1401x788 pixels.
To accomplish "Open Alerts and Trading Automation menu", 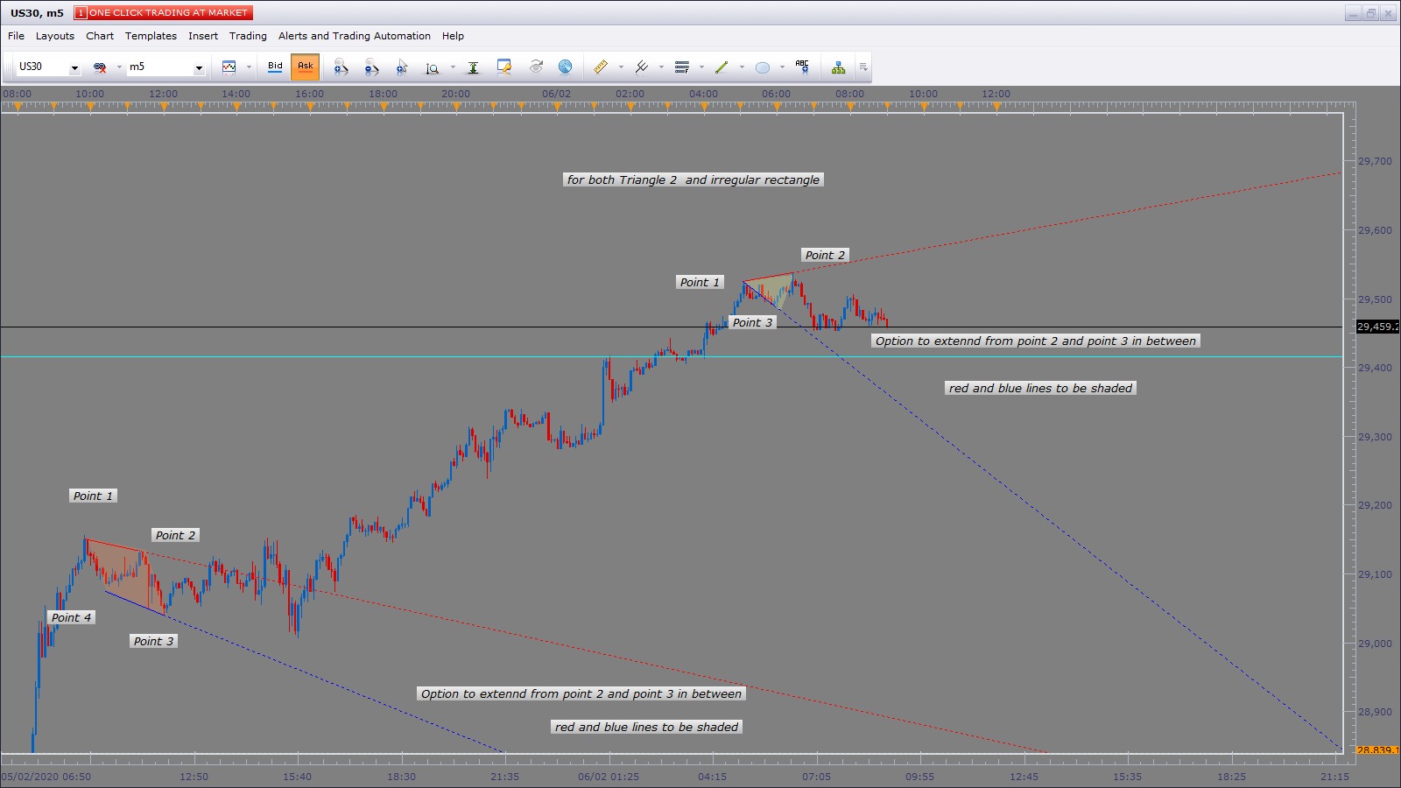I will [355, 36].
